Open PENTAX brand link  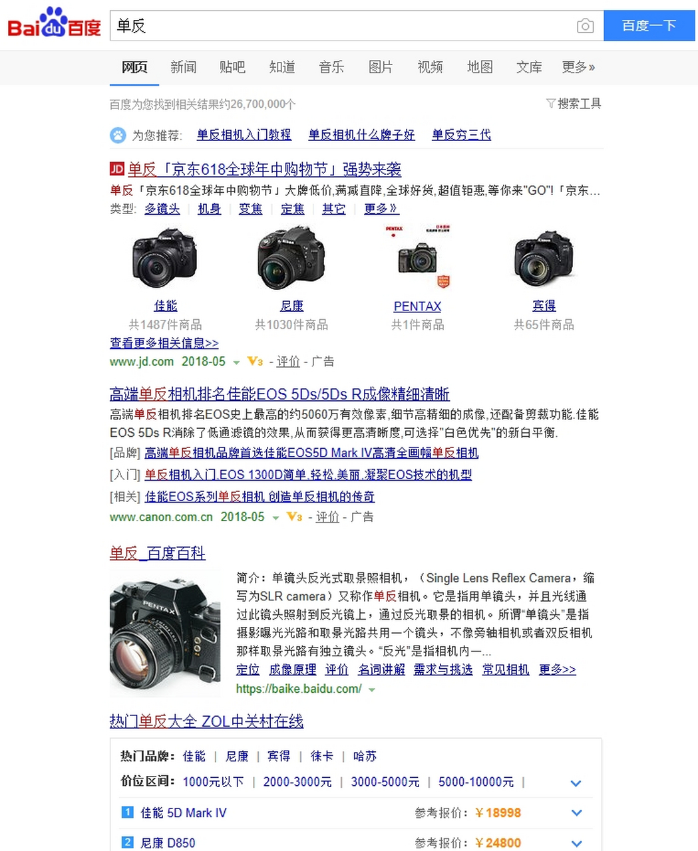(417, 306)
